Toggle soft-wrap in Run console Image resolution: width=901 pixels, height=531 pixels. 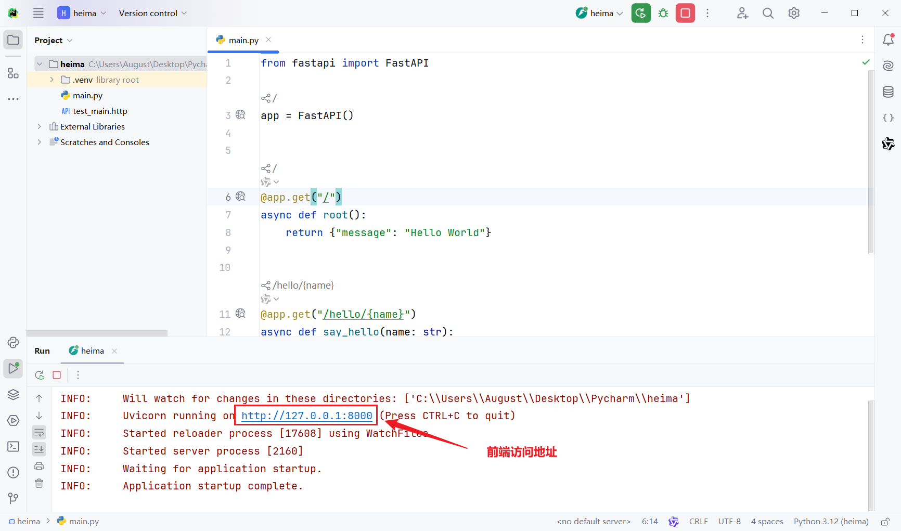pos(39,432)
